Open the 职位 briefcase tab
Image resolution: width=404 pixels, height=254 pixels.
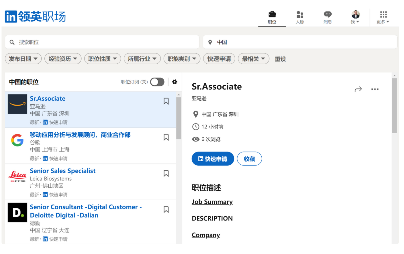[272, 18]
